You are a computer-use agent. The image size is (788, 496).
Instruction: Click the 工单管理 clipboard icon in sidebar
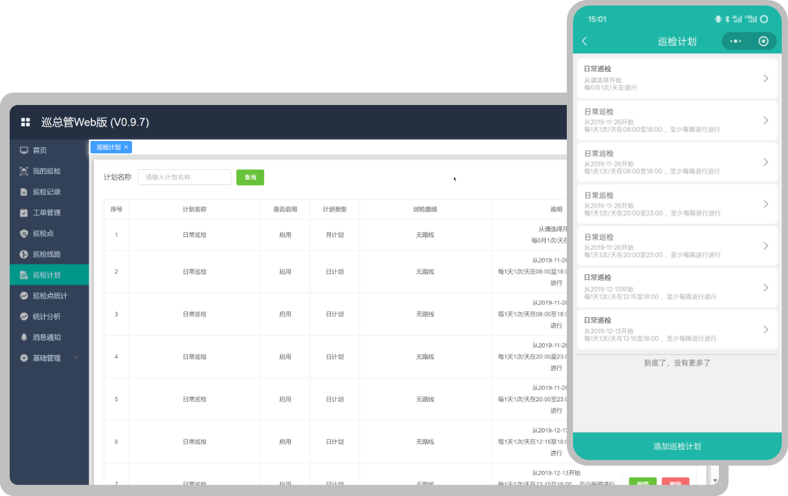[x=24, y=213]
